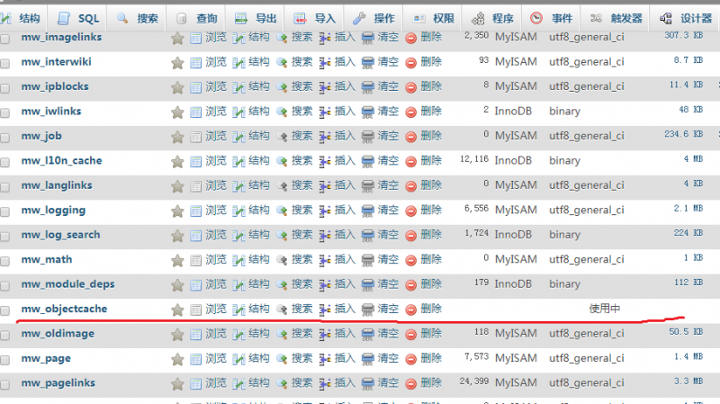This screenshot has height=404, width=720.
Task: Click the empty icon for mw_langlinks
Action: coord(368,186)
